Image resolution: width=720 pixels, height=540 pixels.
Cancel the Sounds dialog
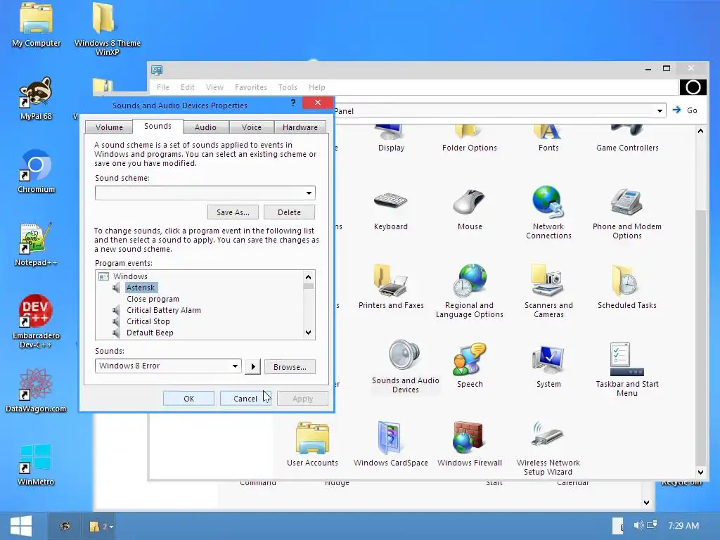tap(245, 399)
